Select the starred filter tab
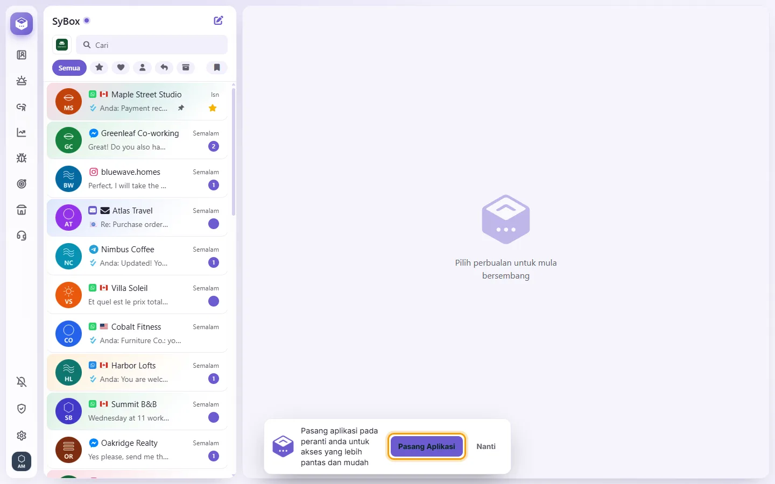Viewport: 775px width, 484px height. [99, 67]
